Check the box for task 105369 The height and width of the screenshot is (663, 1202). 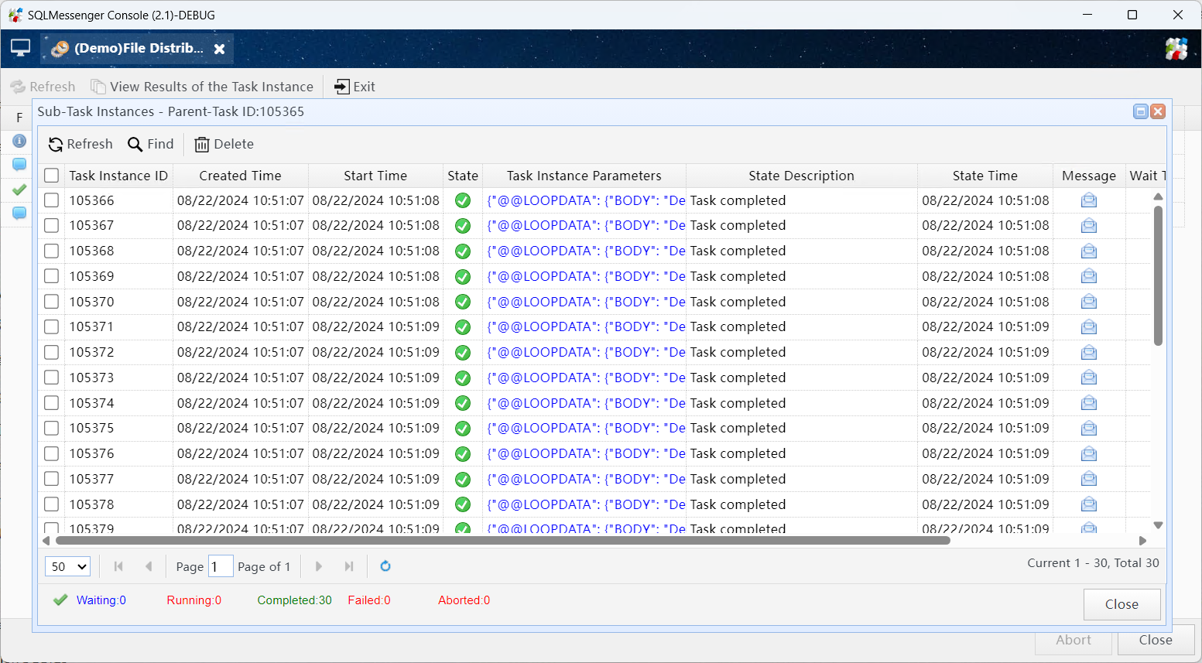[x=52, y=276]
